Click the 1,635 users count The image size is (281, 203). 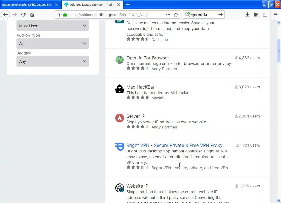[248, 186]
